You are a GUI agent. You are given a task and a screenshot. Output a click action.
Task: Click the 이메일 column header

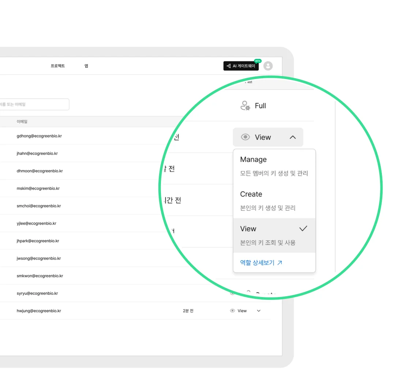click(x=22, y=121)
